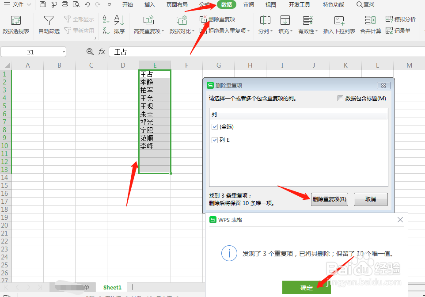Image resolution: width=425 pixels, height=297 pixels.
Task: Open 记录单 record form
Action: click(x=398, y=30)
